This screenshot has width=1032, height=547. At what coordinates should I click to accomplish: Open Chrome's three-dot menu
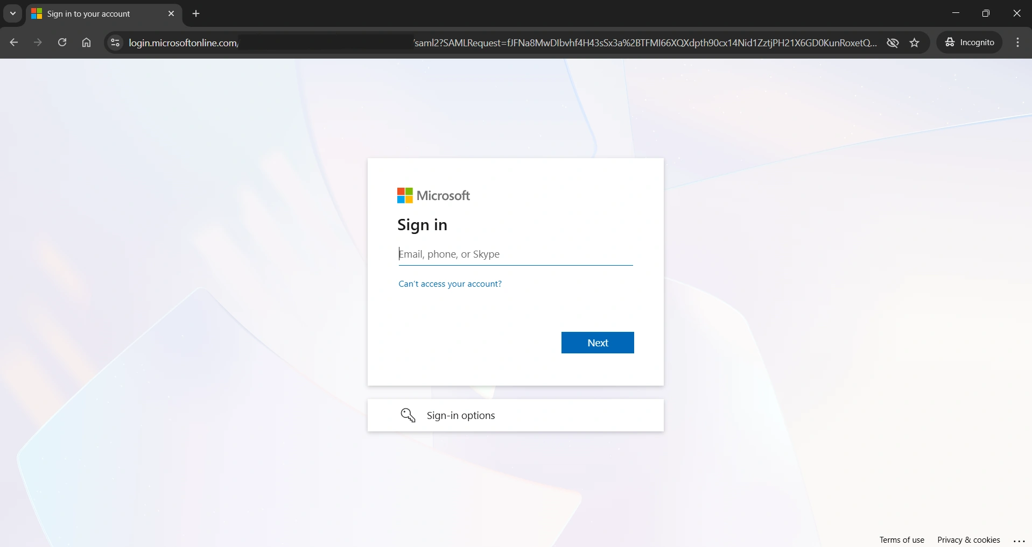click(1017, 42)
